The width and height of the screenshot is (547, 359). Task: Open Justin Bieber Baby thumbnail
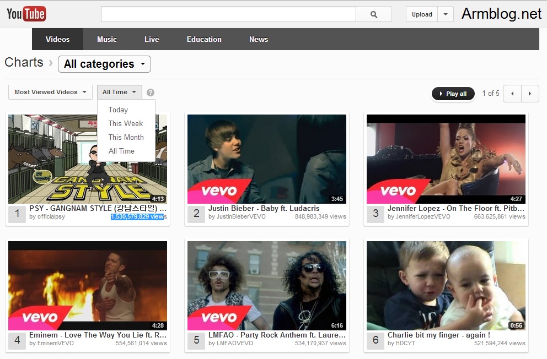[x=267, y=159]
